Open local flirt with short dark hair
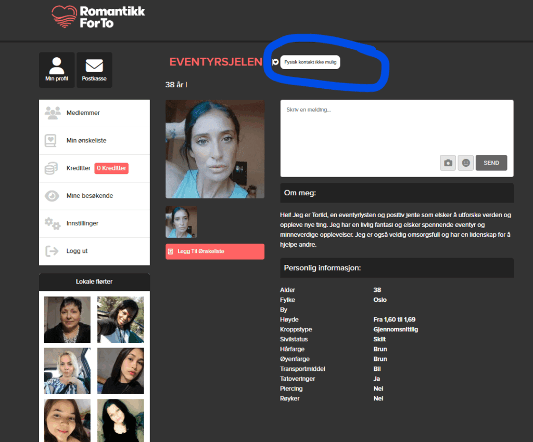This screenshot has width=533, height=442. (x=67, y=319)
